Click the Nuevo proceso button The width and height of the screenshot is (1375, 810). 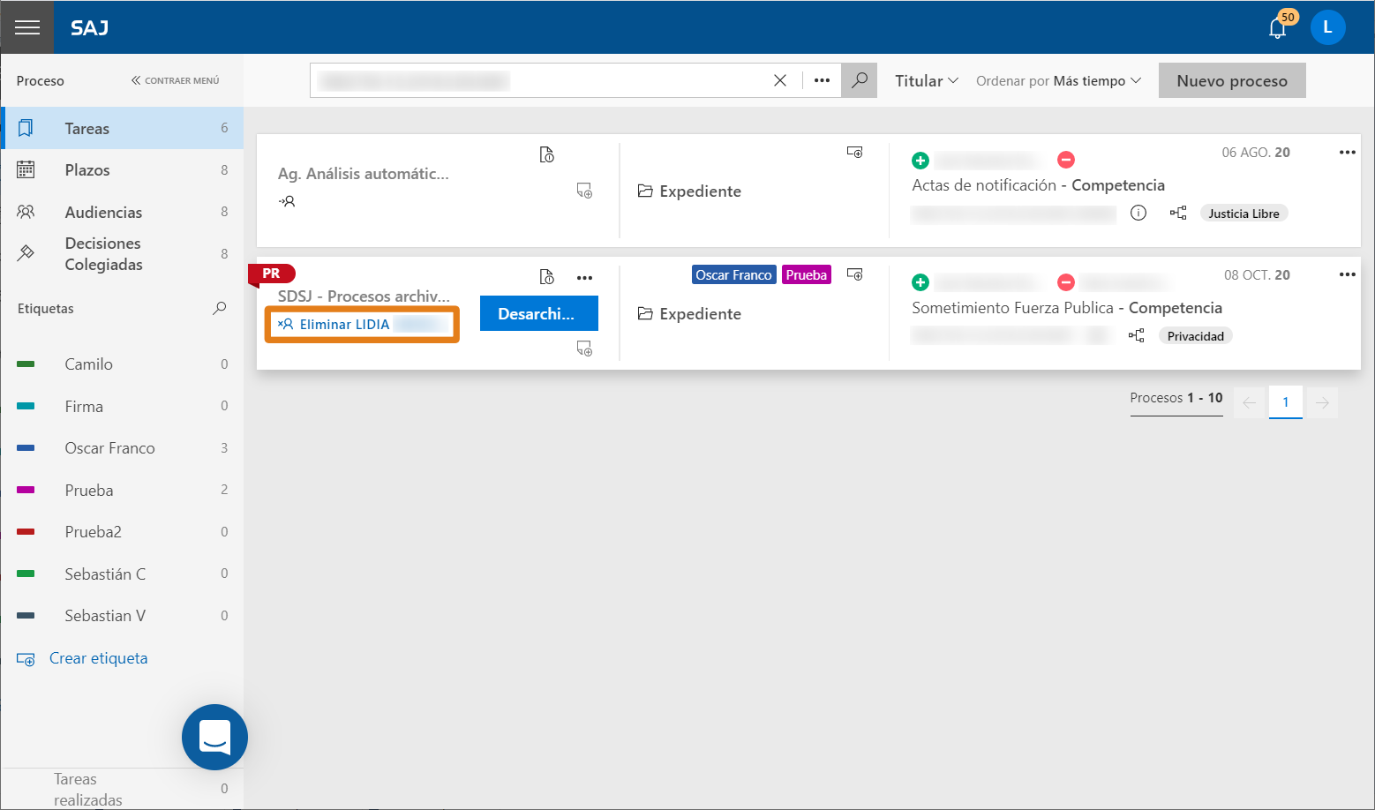pyautogui.click(x=1232, y=80)
